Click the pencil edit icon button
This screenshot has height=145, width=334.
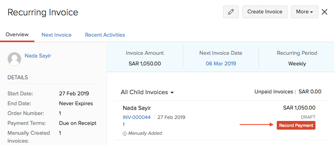pyautogui.click(x=231, y=12)
